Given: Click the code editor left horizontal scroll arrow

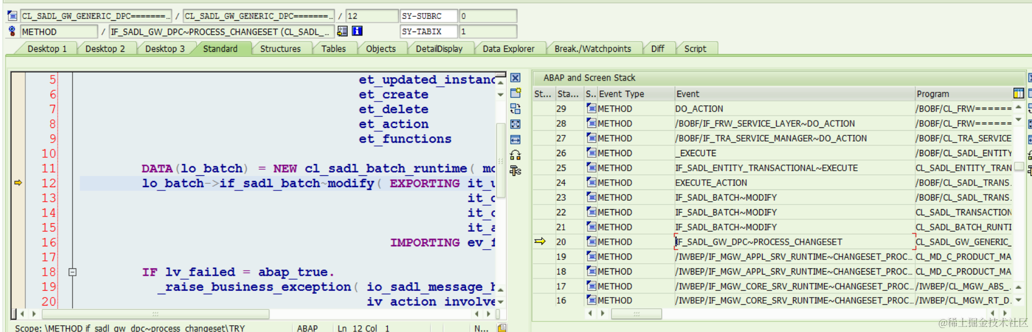Looking at the screenshot, I should click(x=22, y=313).
